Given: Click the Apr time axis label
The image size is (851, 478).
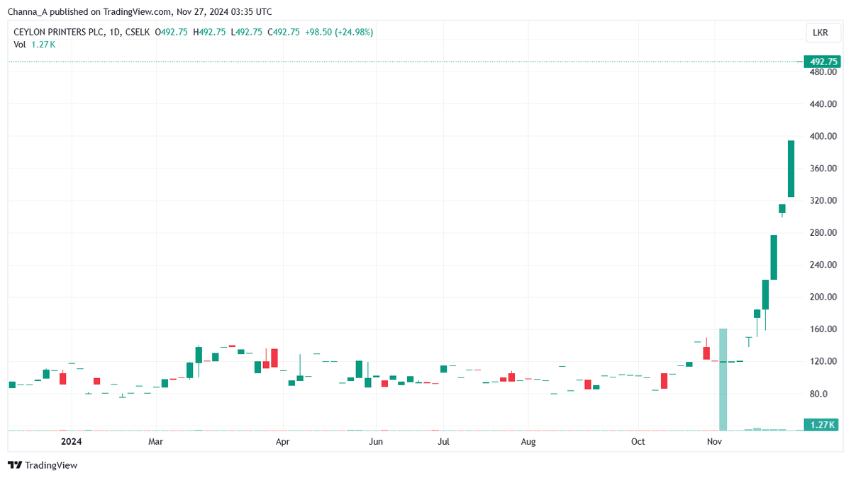Looking at the screenshot, I should click(283, 442).
